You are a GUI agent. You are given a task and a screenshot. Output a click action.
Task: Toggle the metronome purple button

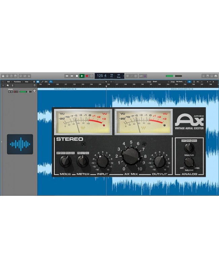coord(145,76)
